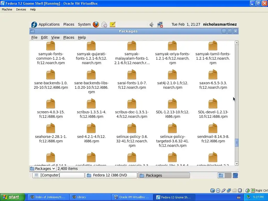Open the Places menu in Packages window
This screenshot has width=268, height=201.
69,37
